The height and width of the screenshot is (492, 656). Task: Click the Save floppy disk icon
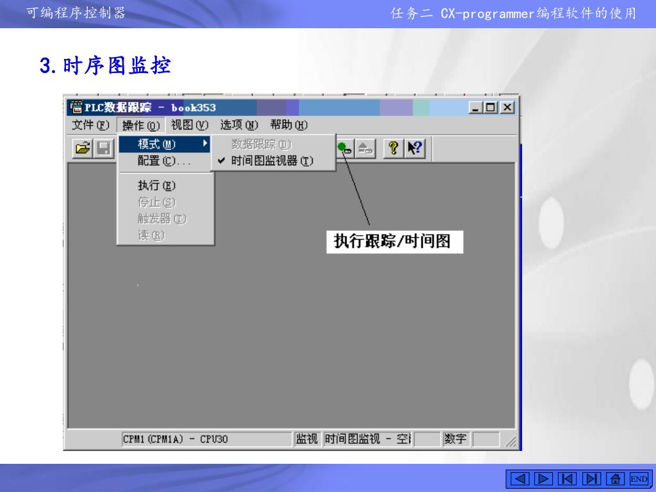point(103,149)
